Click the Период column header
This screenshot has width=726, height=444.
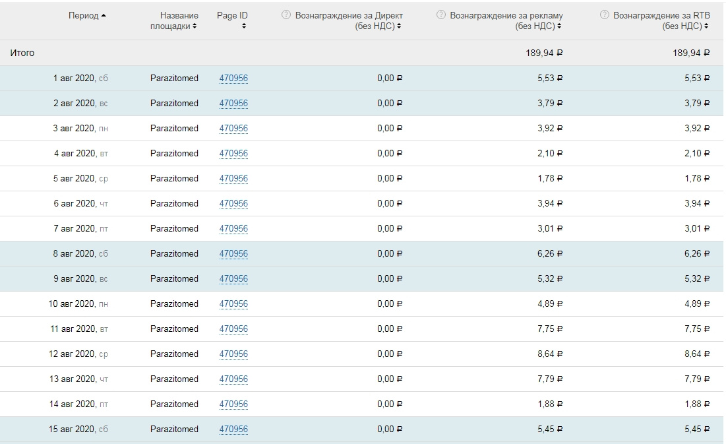click(83, 16)
